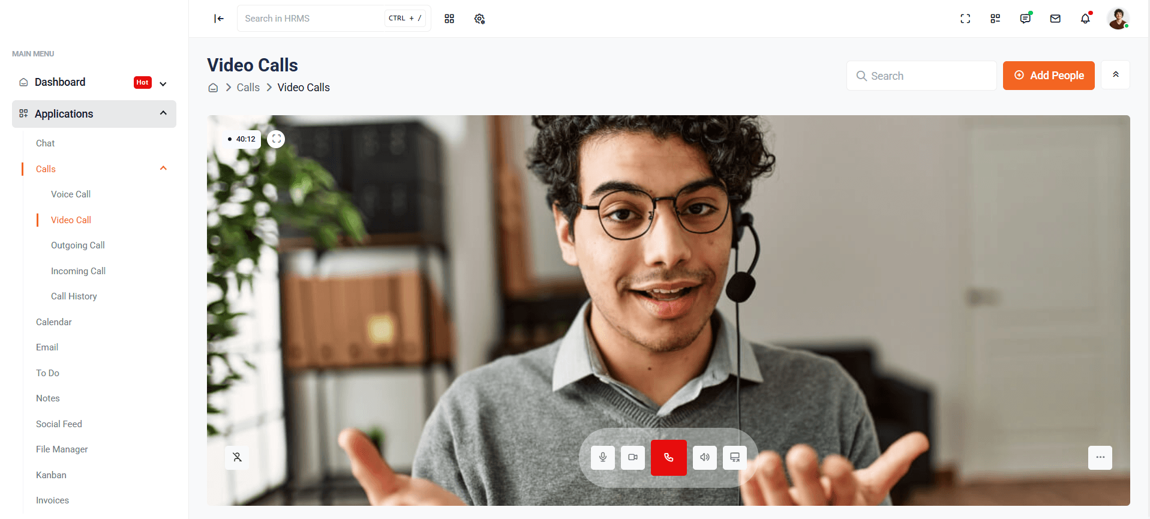This screenshot has height=519, width=1150.
Task: Click the Hot badge on Dashboard
Action: 142,83
